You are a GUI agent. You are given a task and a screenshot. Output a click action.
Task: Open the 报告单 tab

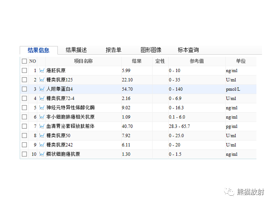113,50
